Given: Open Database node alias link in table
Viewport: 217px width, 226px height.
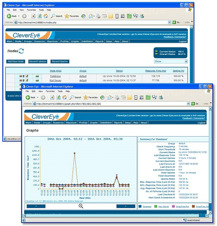Looking at the screenshot, I should (x=55, y=76).
